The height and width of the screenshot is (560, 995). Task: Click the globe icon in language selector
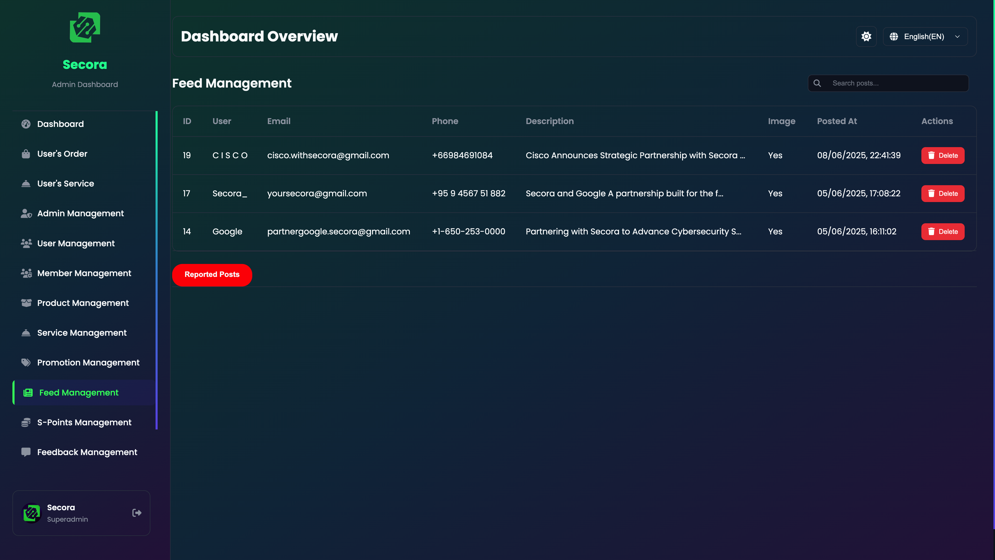click(x=894, y=37)
